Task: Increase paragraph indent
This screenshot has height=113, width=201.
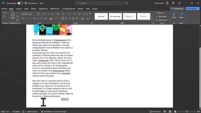Action: click(83, 14)
